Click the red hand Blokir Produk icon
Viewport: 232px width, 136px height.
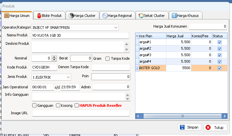point(39,16)
